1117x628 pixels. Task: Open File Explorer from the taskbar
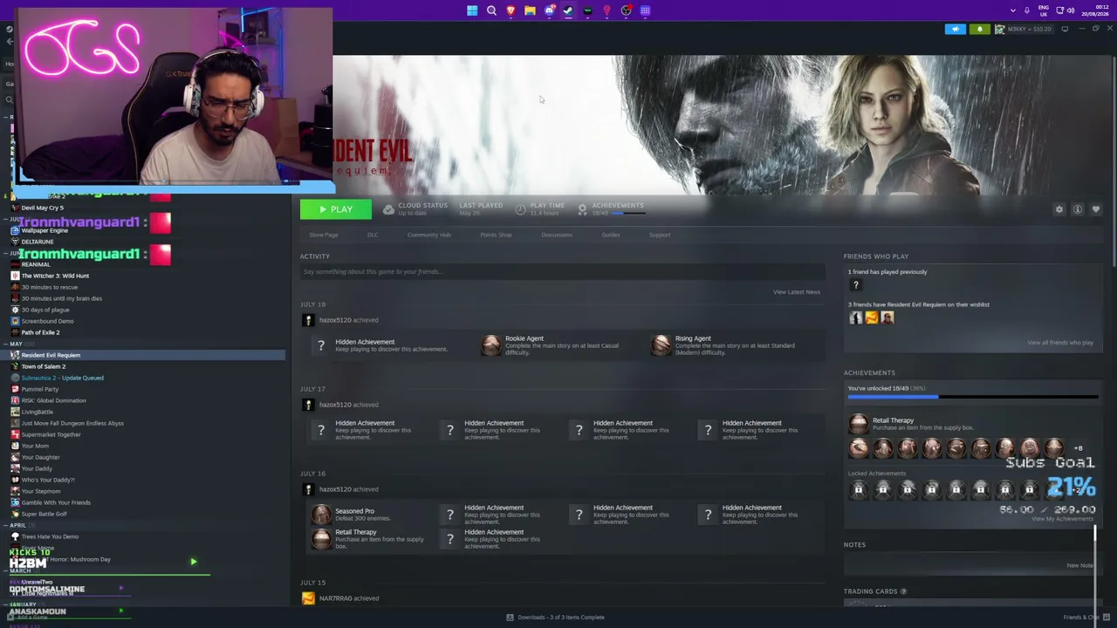(x=530, y=10)
